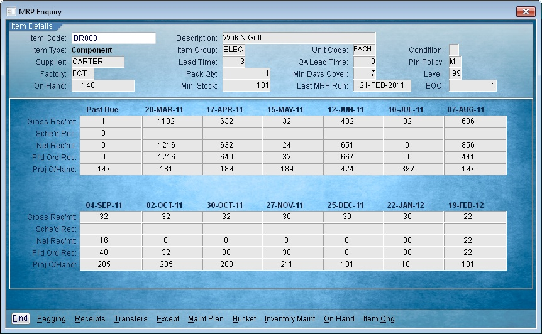Click Pl'd Ord Rec cell 40
This screenshot has width=542, height=334.
click(x=111, y=252)
